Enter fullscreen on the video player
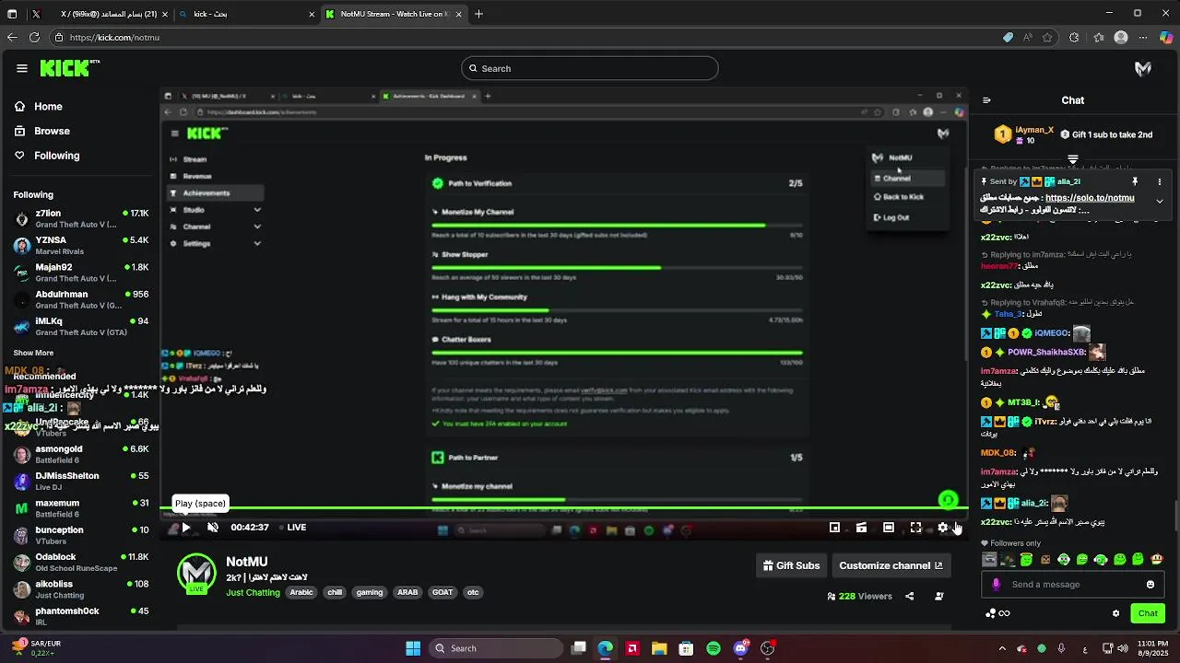Screen dimensions: 1180x663 click(x=915, y=528)
